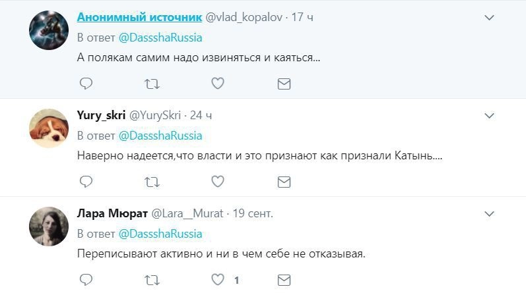Reply to vlad_kopalov's tweet

pos(86,84)
